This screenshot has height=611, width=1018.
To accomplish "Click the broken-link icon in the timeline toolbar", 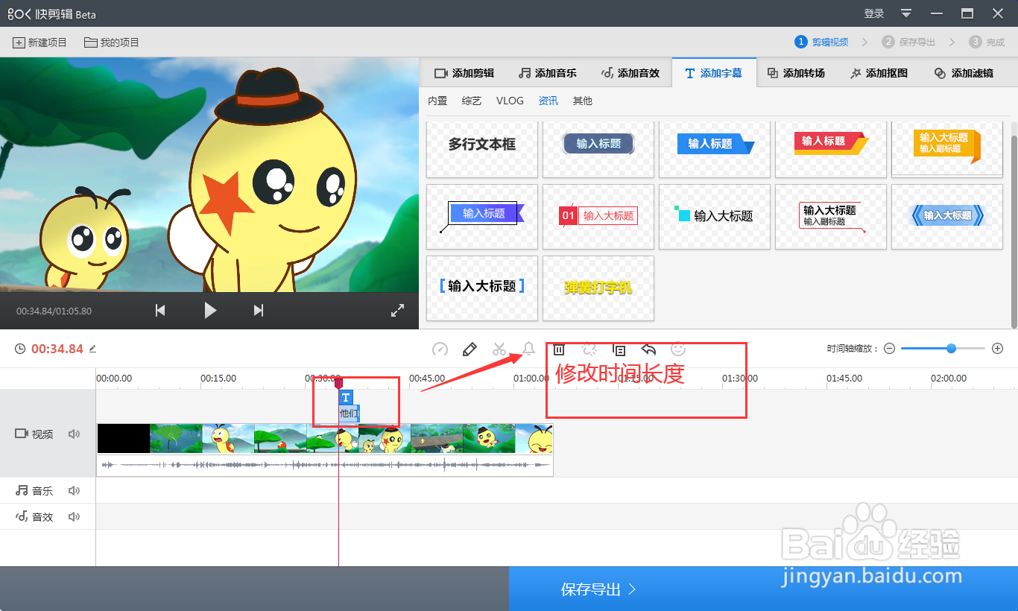I will pos(589,349).
